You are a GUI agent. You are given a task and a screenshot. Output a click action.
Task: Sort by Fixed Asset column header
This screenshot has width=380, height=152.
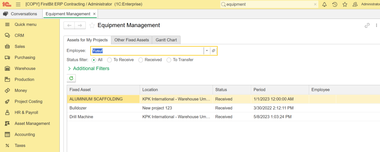104,90
